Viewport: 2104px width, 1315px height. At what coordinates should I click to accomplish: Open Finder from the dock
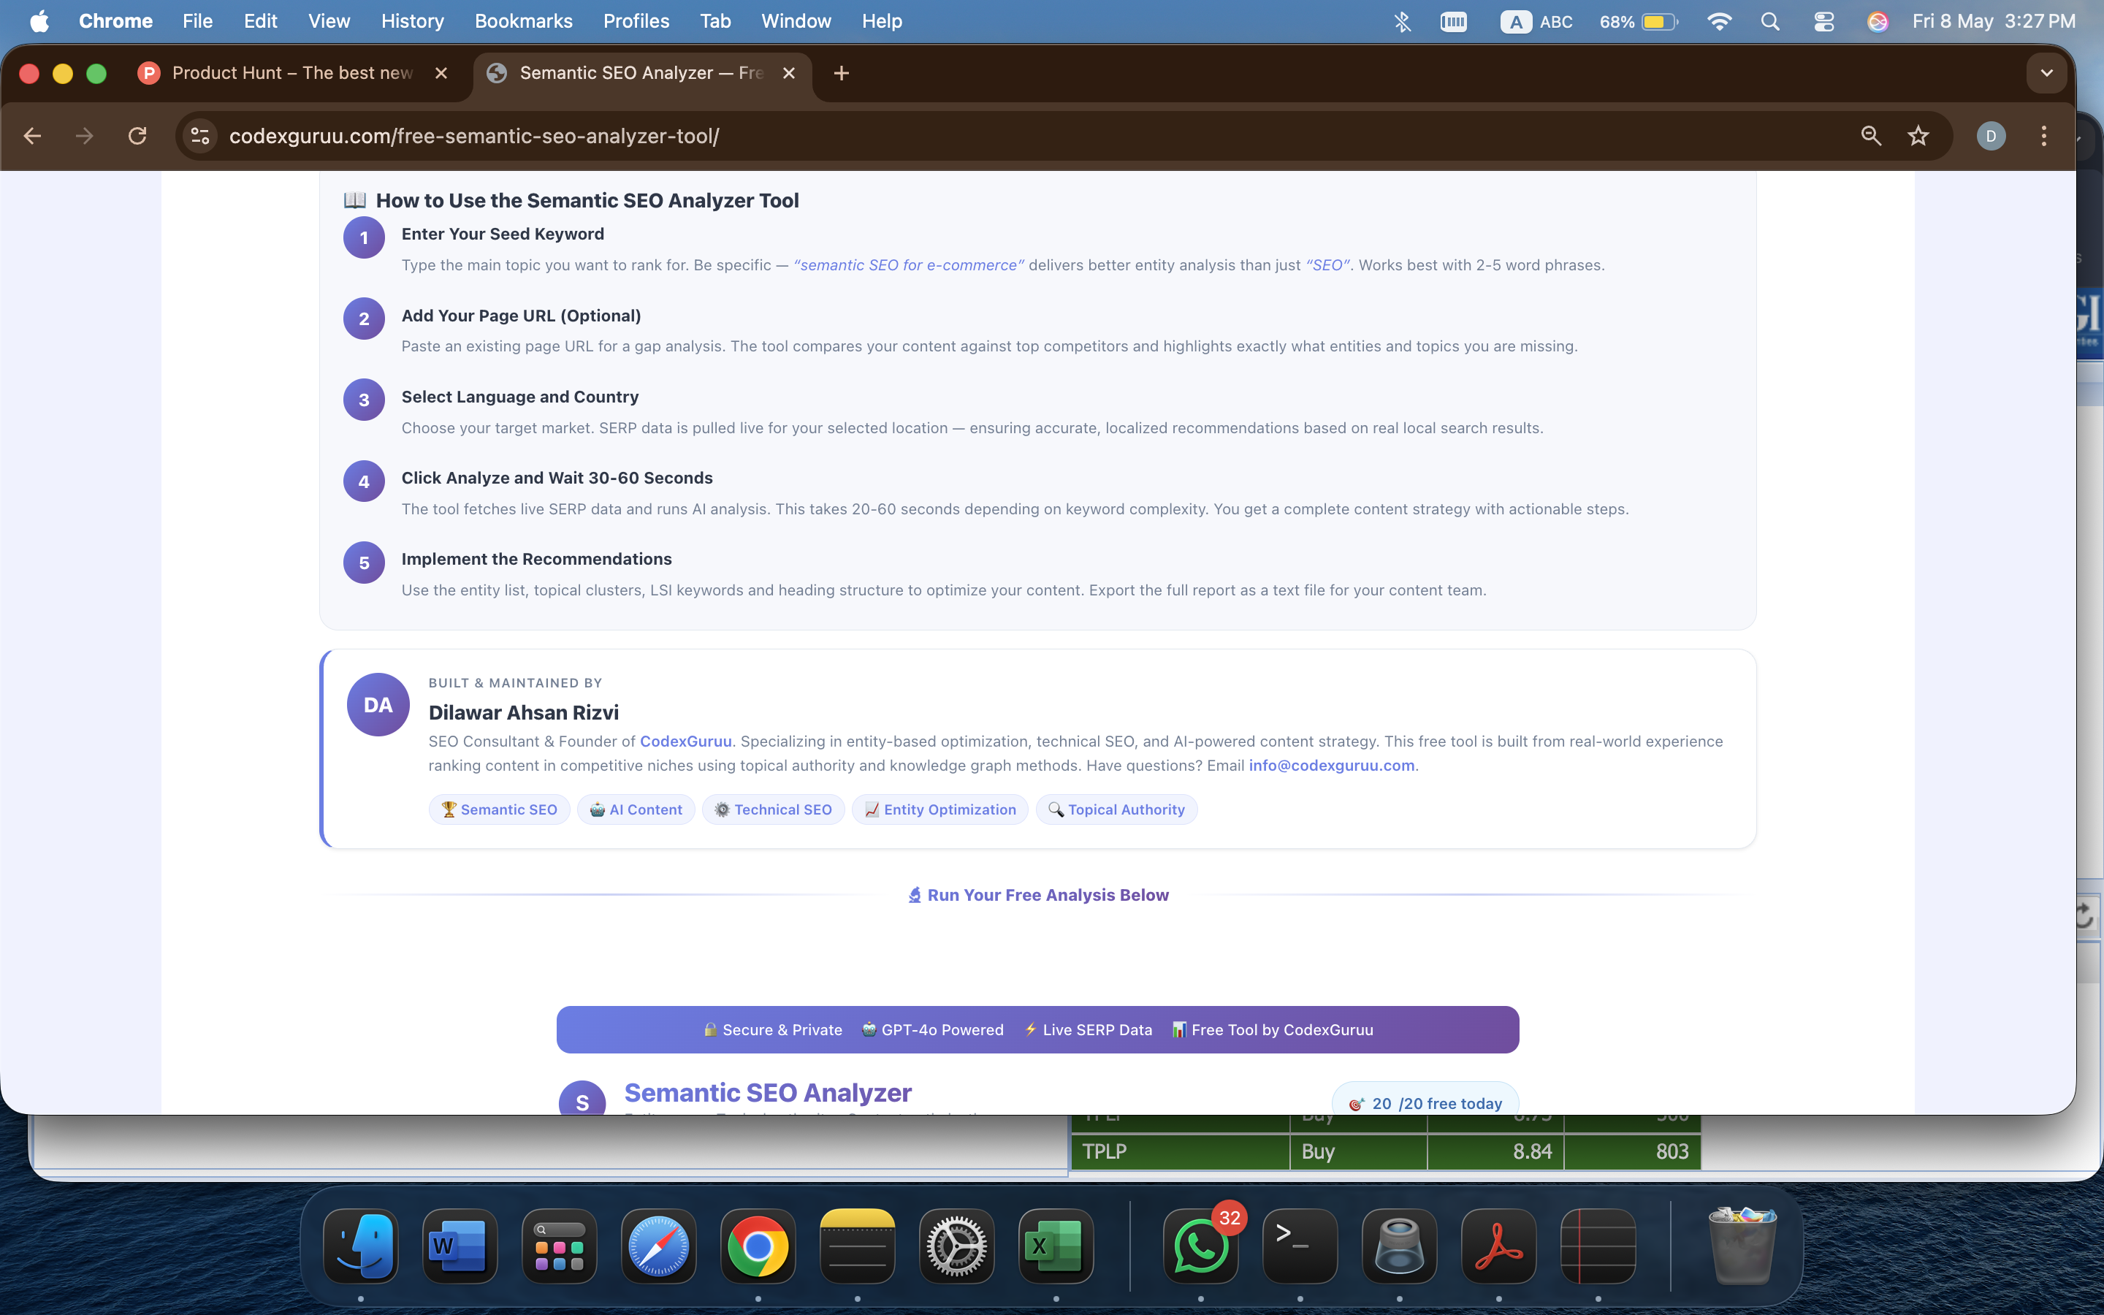click(x=361, y=1246)
